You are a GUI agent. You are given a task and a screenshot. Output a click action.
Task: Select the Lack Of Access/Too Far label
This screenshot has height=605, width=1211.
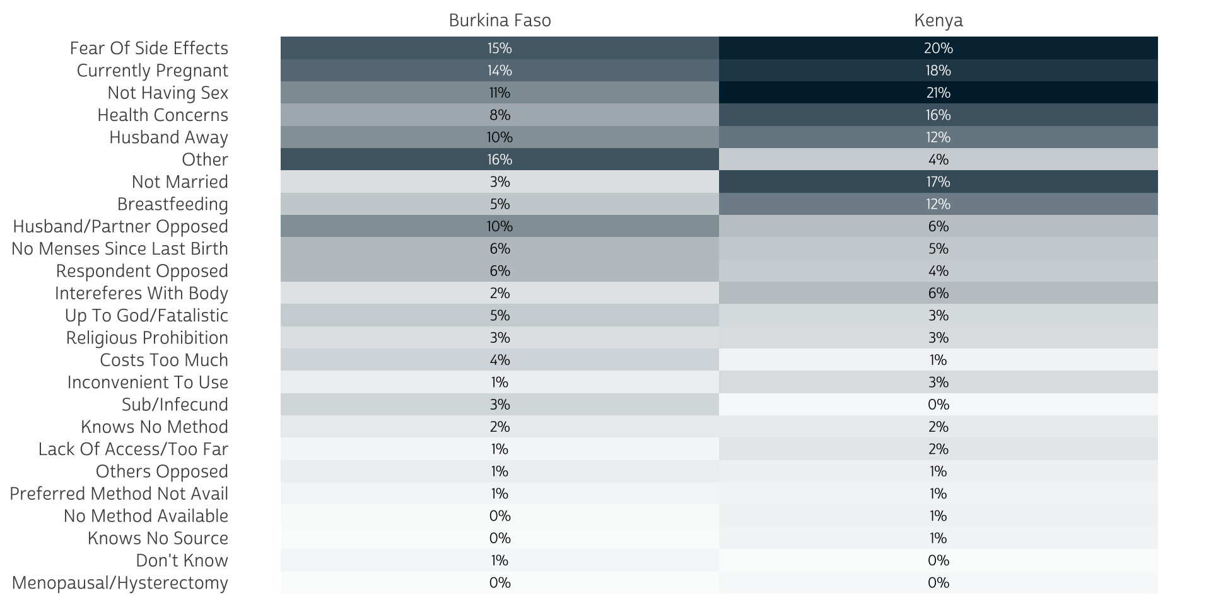(x=133, y=449)
